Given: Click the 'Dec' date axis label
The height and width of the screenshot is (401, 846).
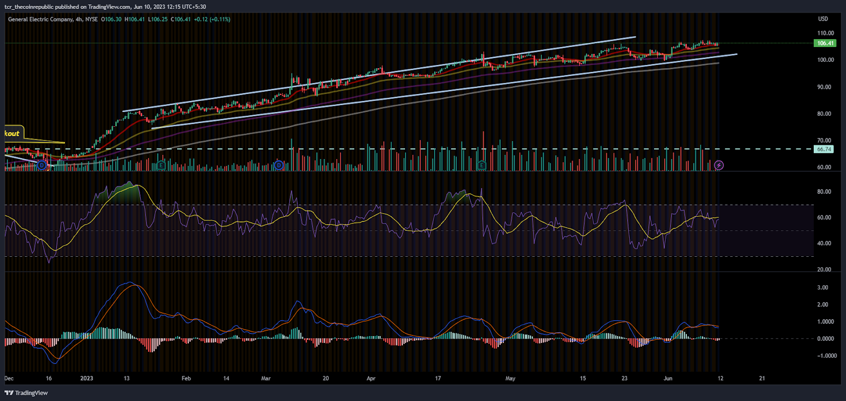Looking at the screenshot, I should (9, 378).
